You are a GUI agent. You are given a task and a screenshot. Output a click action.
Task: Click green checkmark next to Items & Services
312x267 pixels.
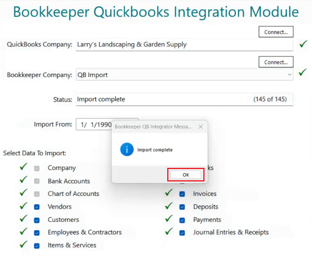click(x=23, y=244)
